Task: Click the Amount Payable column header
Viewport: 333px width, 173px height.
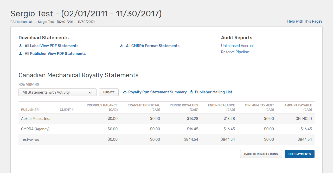Action: coord(298,107)
